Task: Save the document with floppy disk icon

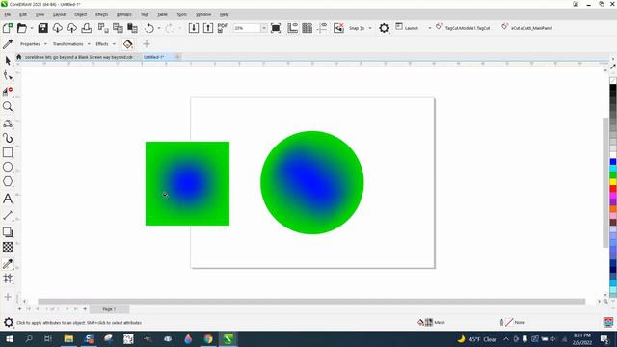Action: [x=42, y=28]
